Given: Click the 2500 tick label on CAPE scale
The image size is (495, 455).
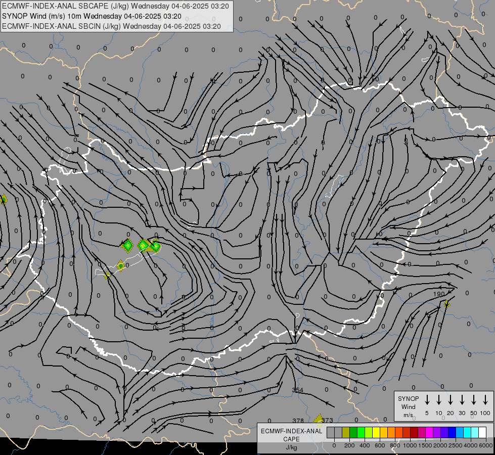Looking at the screenshot, I should [x=456, y=445].
